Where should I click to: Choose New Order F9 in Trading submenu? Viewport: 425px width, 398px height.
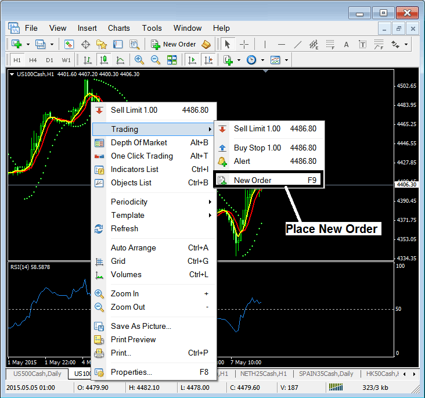pos(269,180)
